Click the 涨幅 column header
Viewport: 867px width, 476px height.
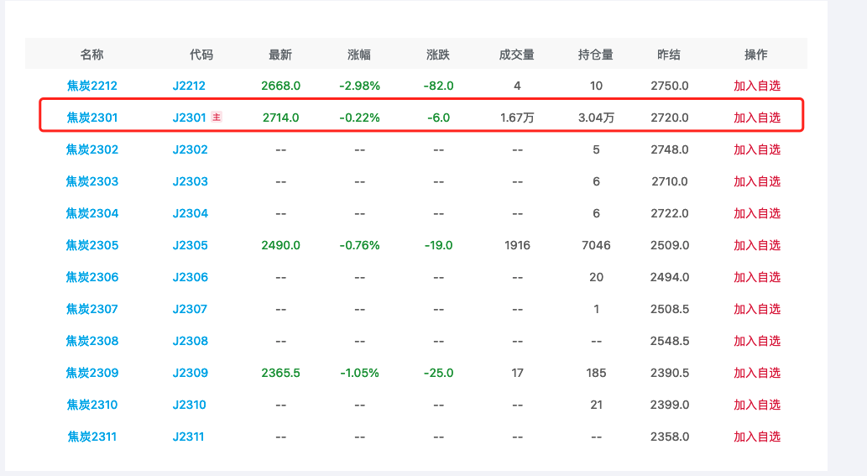(x=359, y=55)
